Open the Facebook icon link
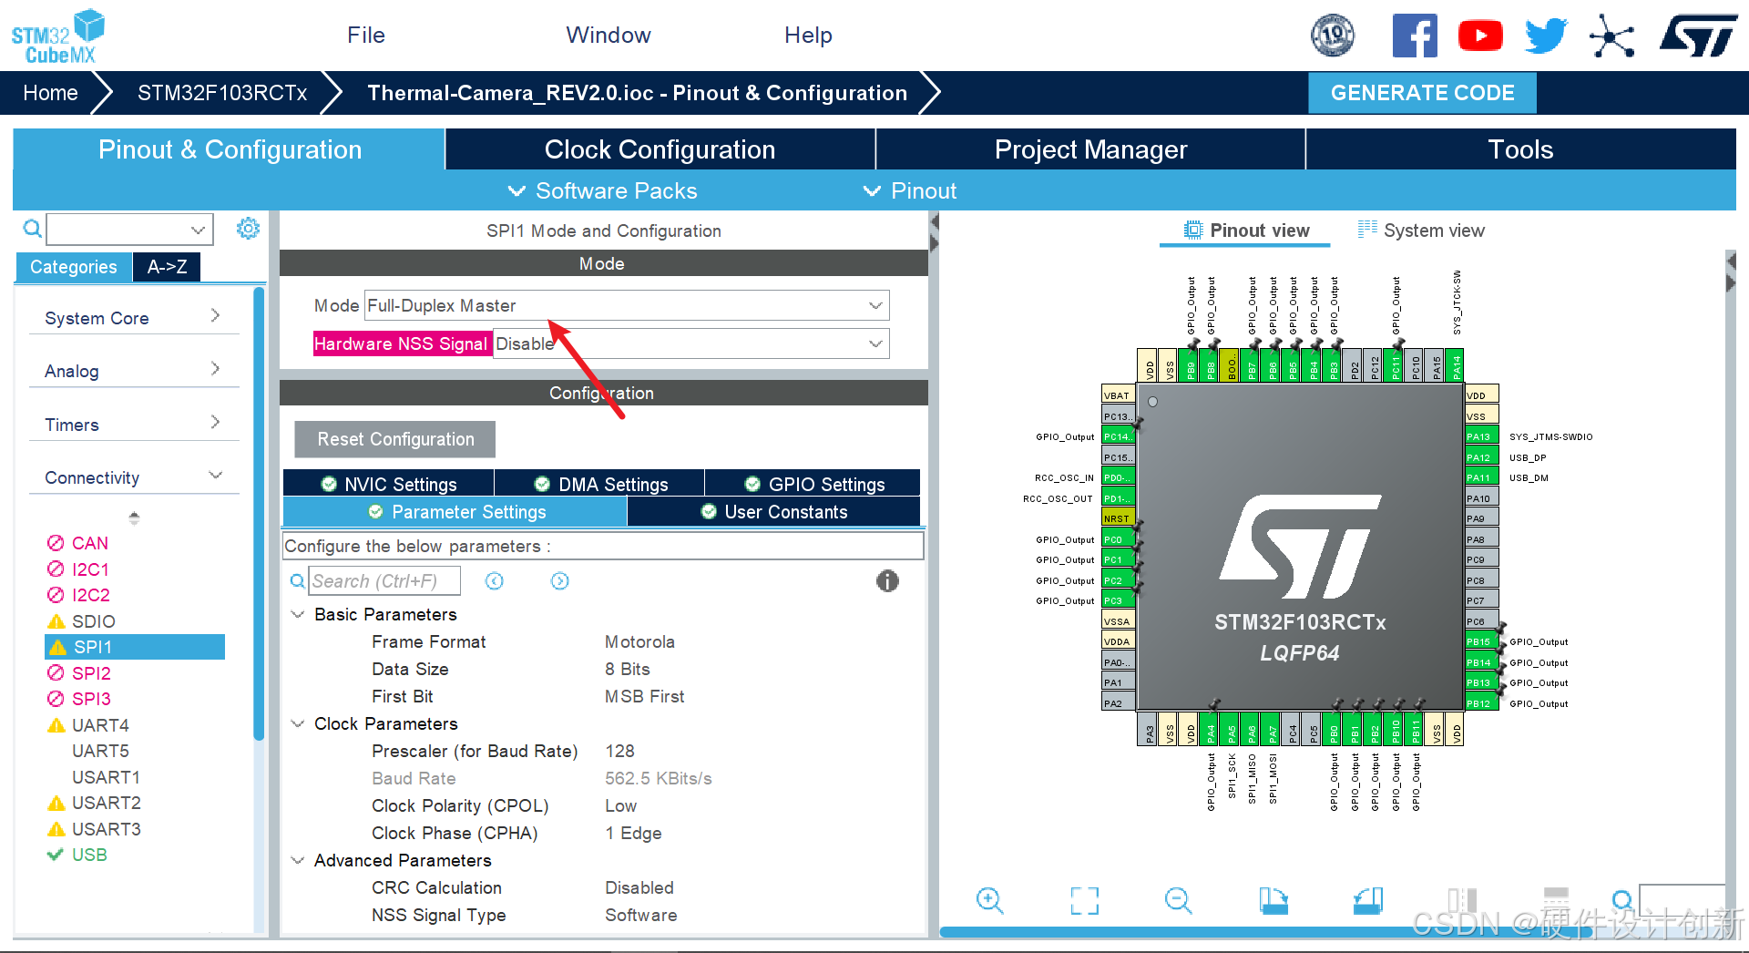 pyautogui.click(x=1415, y=36)
